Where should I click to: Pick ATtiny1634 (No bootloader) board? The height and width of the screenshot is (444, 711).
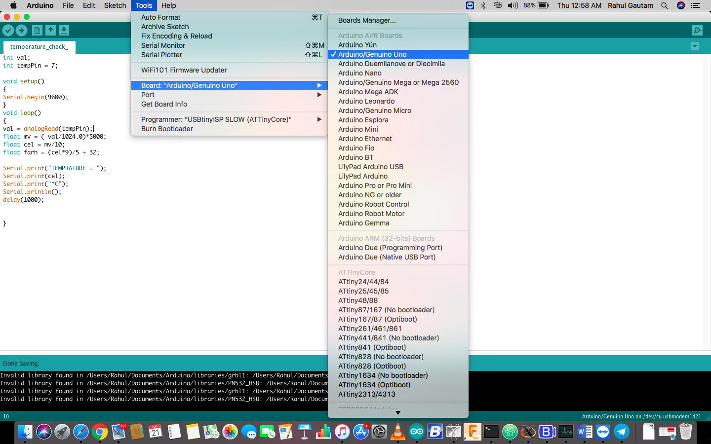click(x=398, y=375)
